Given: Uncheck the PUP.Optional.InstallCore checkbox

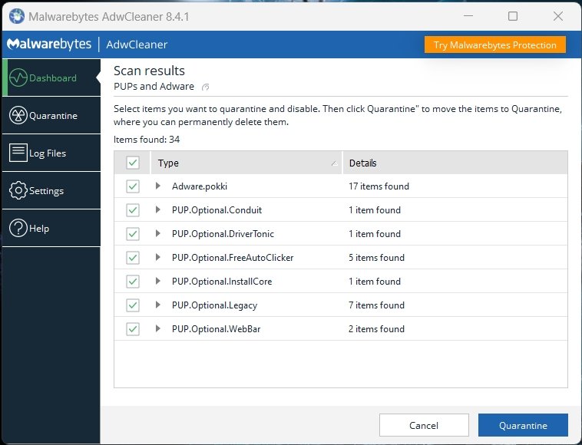Looking at the screenshot, I should tap(133, 281).
